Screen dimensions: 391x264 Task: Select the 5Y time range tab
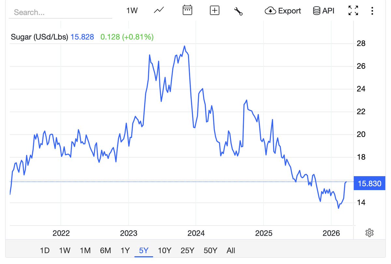[144, 251]
